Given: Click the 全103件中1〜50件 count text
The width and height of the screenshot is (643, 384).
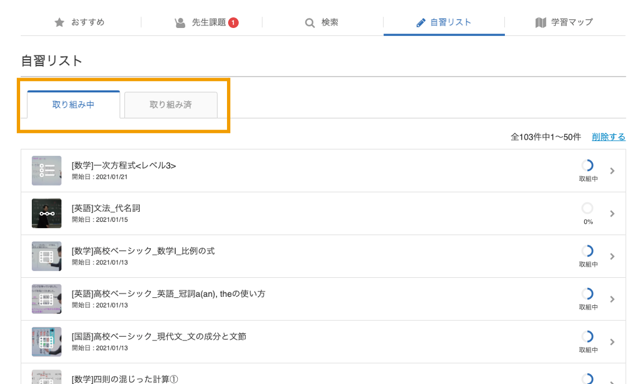Looking at the screenshot, I should point(545,137).
